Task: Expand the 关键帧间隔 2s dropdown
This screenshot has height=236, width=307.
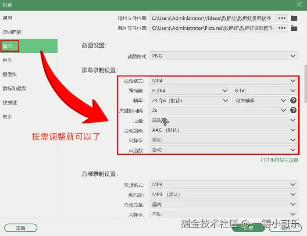Action: click(x=219, y=110)
